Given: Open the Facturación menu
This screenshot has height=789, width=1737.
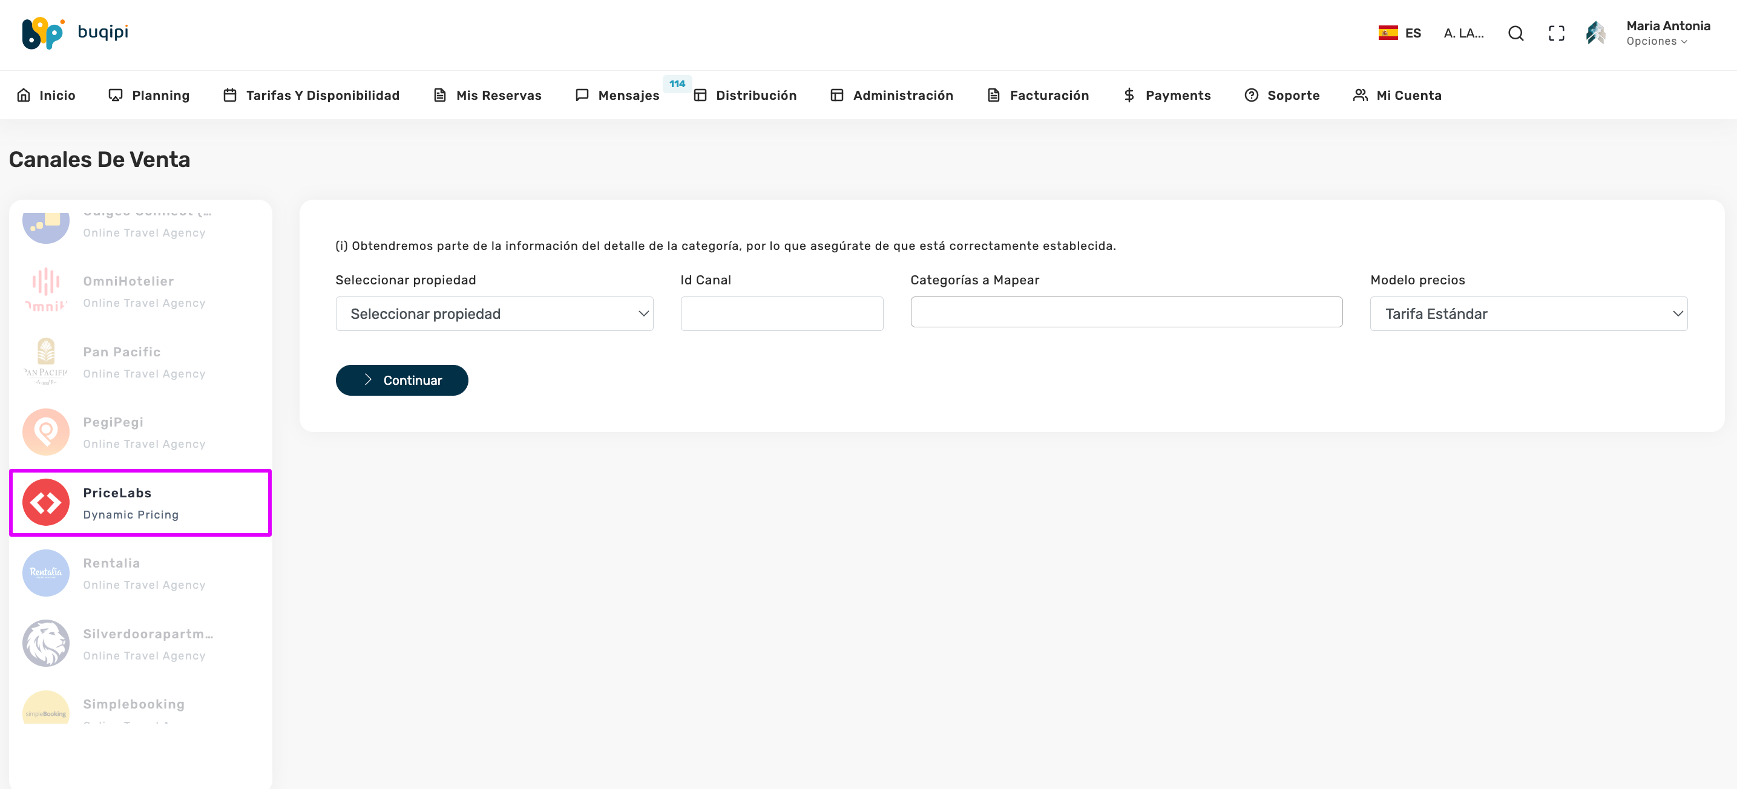Looking at the screenshot, I should 1038,95.
